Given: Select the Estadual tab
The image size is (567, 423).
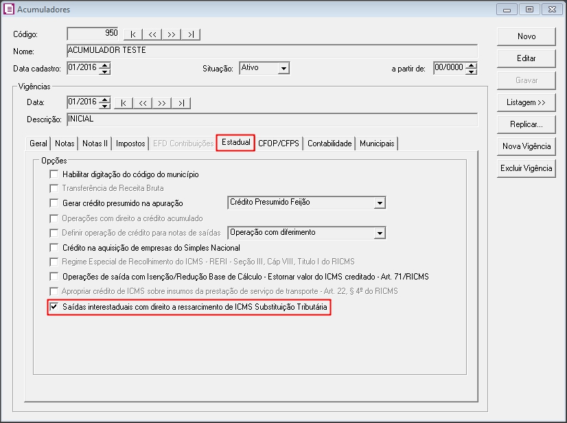Looking at the screenshot, I should tap(235, 142).
